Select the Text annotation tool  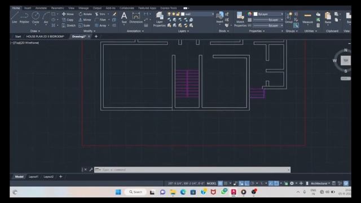coord(124,17)
